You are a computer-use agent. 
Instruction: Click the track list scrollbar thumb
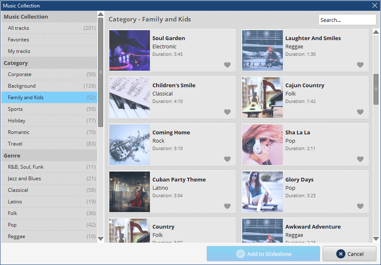376,89
